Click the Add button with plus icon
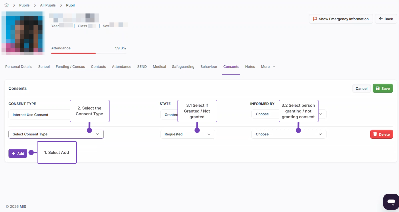This screenshot has width=399, height=212. (x=18, y=154)
